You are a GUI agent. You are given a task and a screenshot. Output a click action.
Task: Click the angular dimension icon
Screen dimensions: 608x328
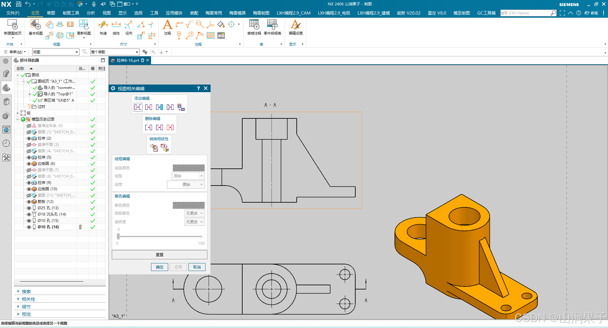(141, 24)
